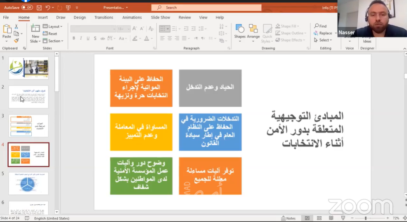Expand the Layout dropdown
407x222 pixels.
(53, 26)
